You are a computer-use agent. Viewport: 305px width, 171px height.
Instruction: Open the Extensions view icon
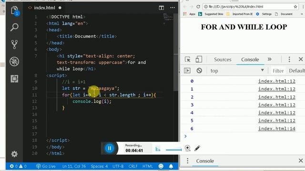tap(14, 78)
